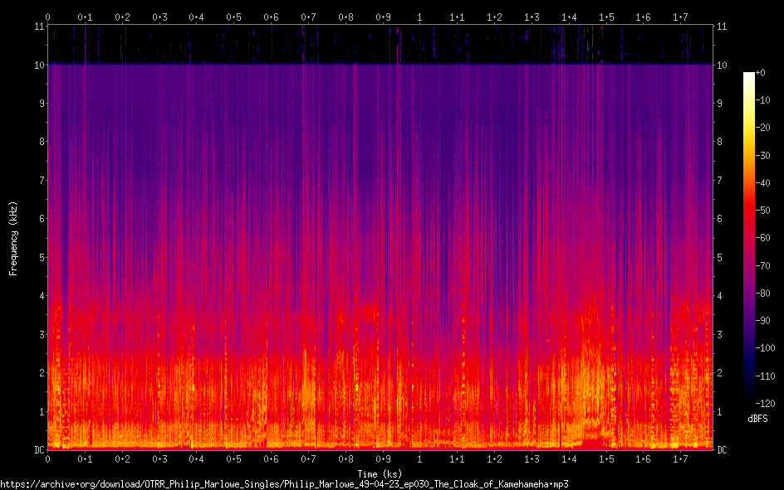The height and width of the screenshot is (490, 784).
Task: Click the 11 kHz label on the right axis
Action: pos(723,27)
